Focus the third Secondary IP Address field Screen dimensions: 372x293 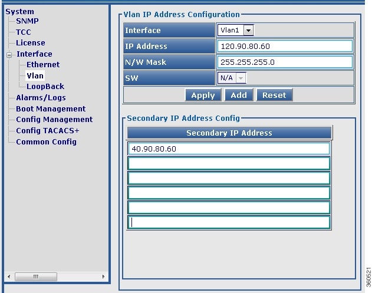pos(229,178)
